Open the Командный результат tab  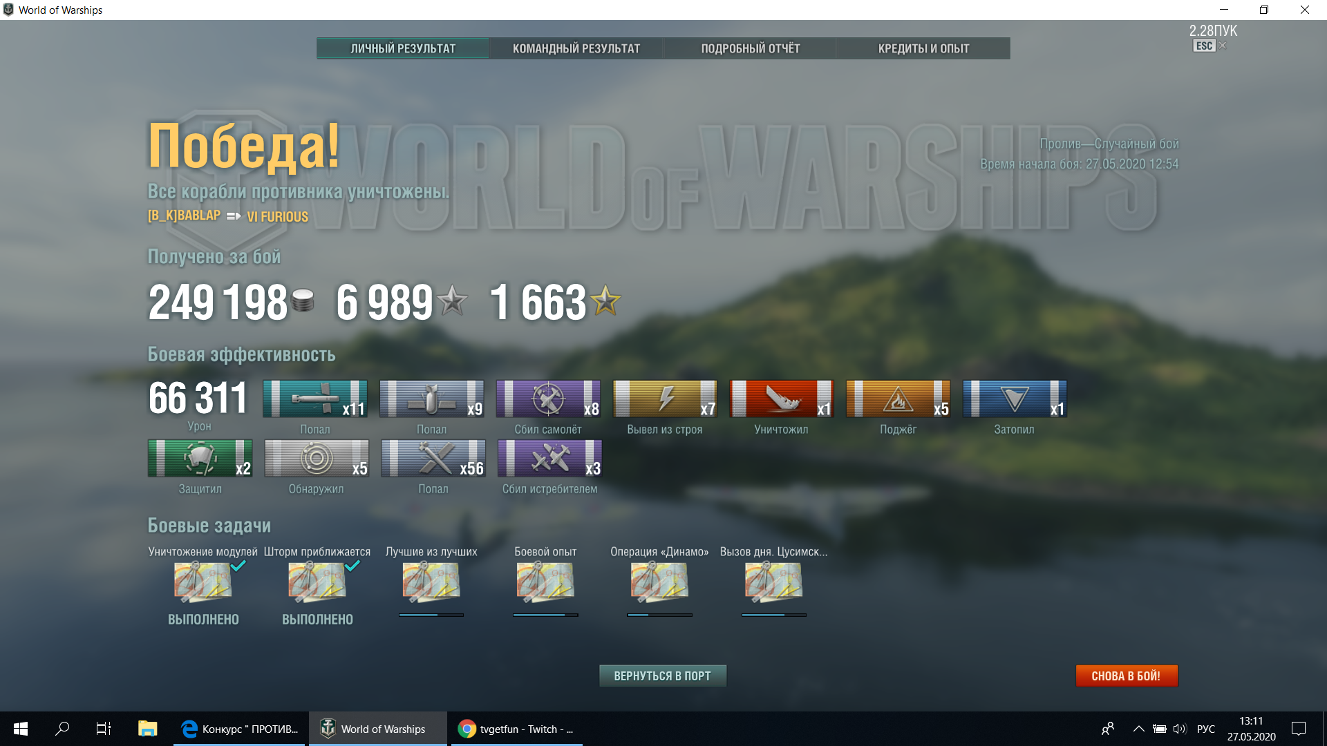click(x=576, y=48)
